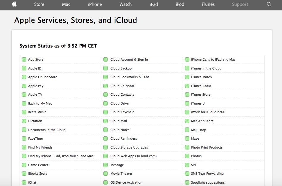282x186 pixels.
Task: Select iPhone in the top navigation
Action: (95, 4)
